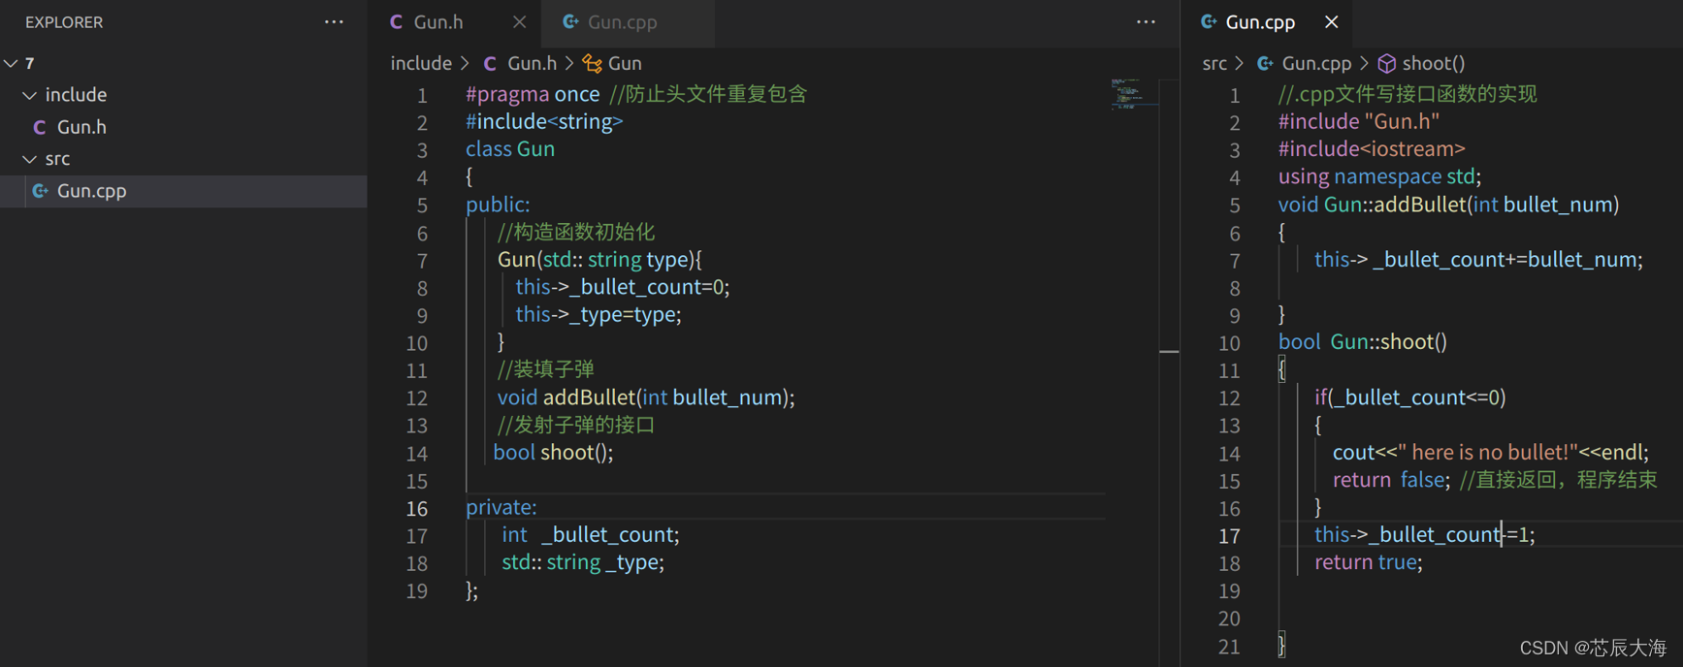Click "private:" keyword in Gun.h

(x=501, y=507)
